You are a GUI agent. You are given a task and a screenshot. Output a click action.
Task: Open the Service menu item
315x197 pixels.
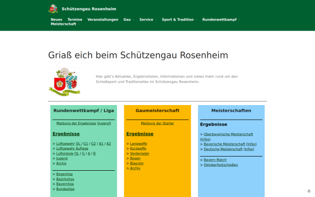146,19
